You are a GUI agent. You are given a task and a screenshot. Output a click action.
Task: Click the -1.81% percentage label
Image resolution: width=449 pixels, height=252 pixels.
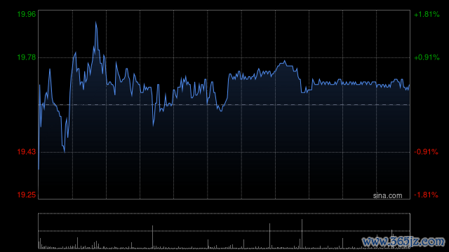coord(426,195)
